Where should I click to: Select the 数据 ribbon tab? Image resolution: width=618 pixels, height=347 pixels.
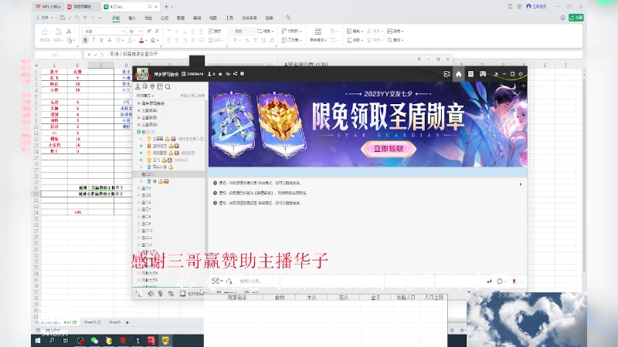pyautogui.click(x=181, y=18)
